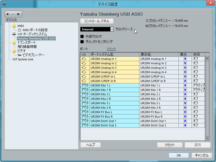Click the remove device minus icon
This screenshot has height=162, width=216.
pyautogui.click(x=13, y=14)
